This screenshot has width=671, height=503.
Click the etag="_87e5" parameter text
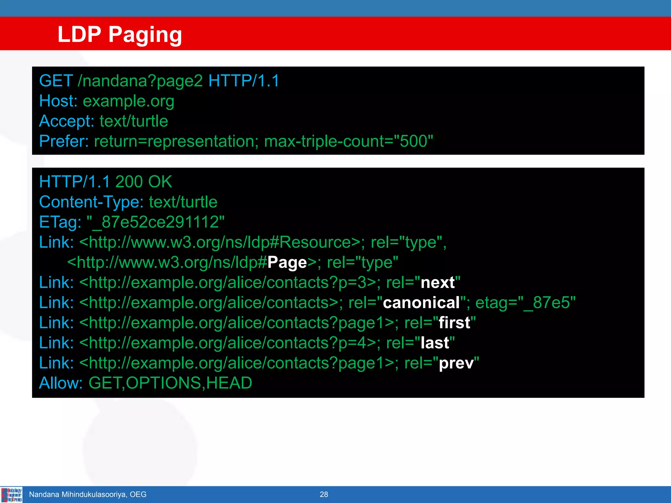[x=525, y=303]
